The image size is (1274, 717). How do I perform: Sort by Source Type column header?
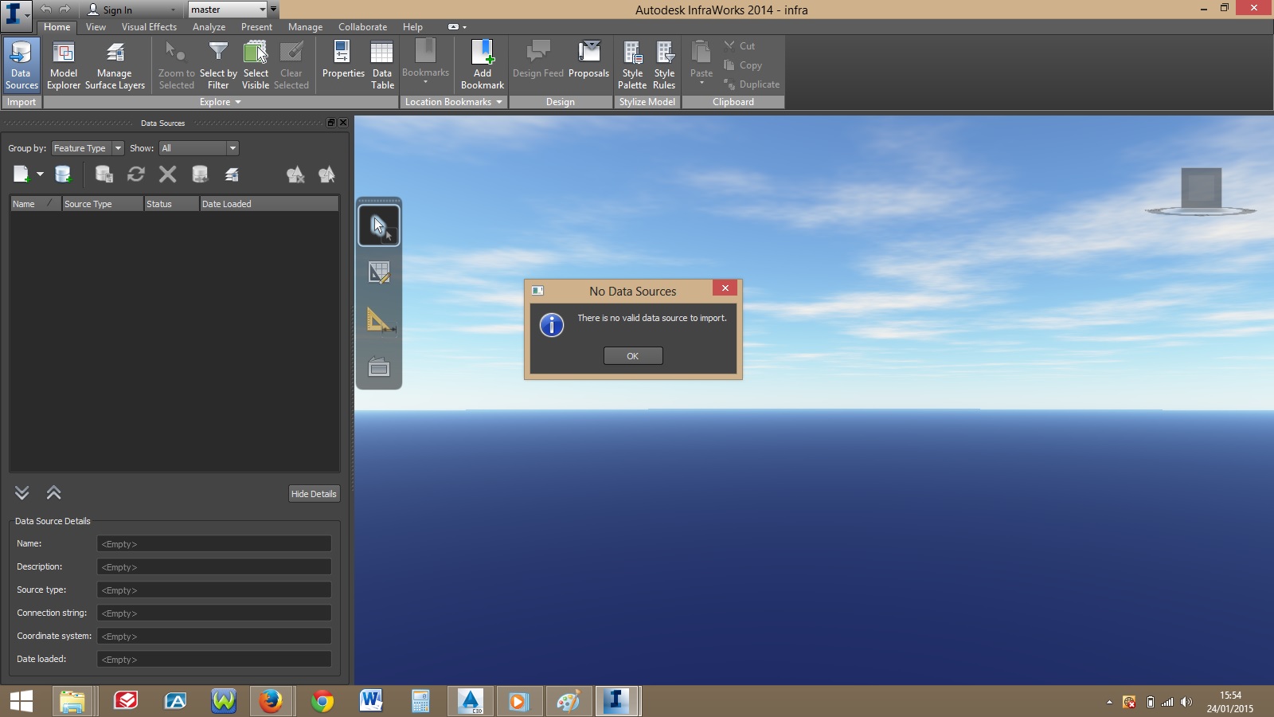click(103, 204)
